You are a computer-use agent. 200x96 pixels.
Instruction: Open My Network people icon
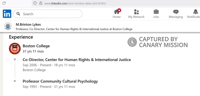click(136, 12)
